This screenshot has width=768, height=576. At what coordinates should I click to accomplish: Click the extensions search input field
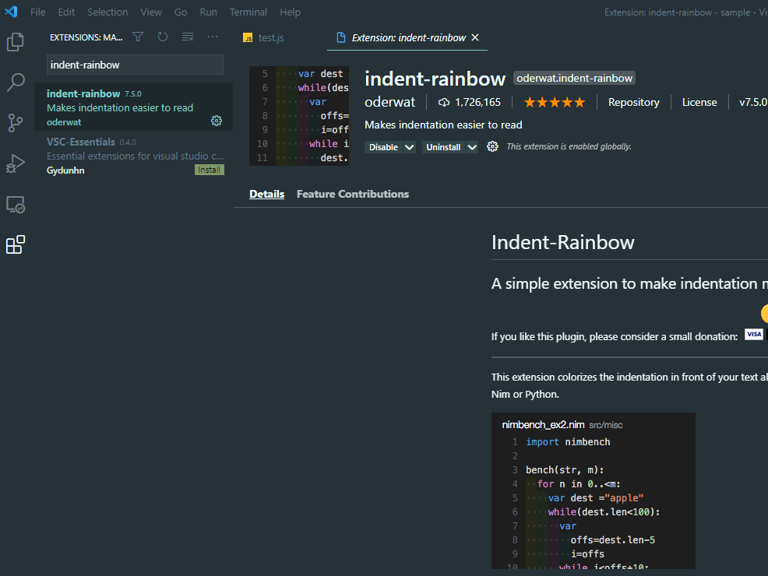click(135, 65)
